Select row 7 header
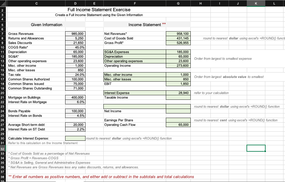 pos(2,34)
